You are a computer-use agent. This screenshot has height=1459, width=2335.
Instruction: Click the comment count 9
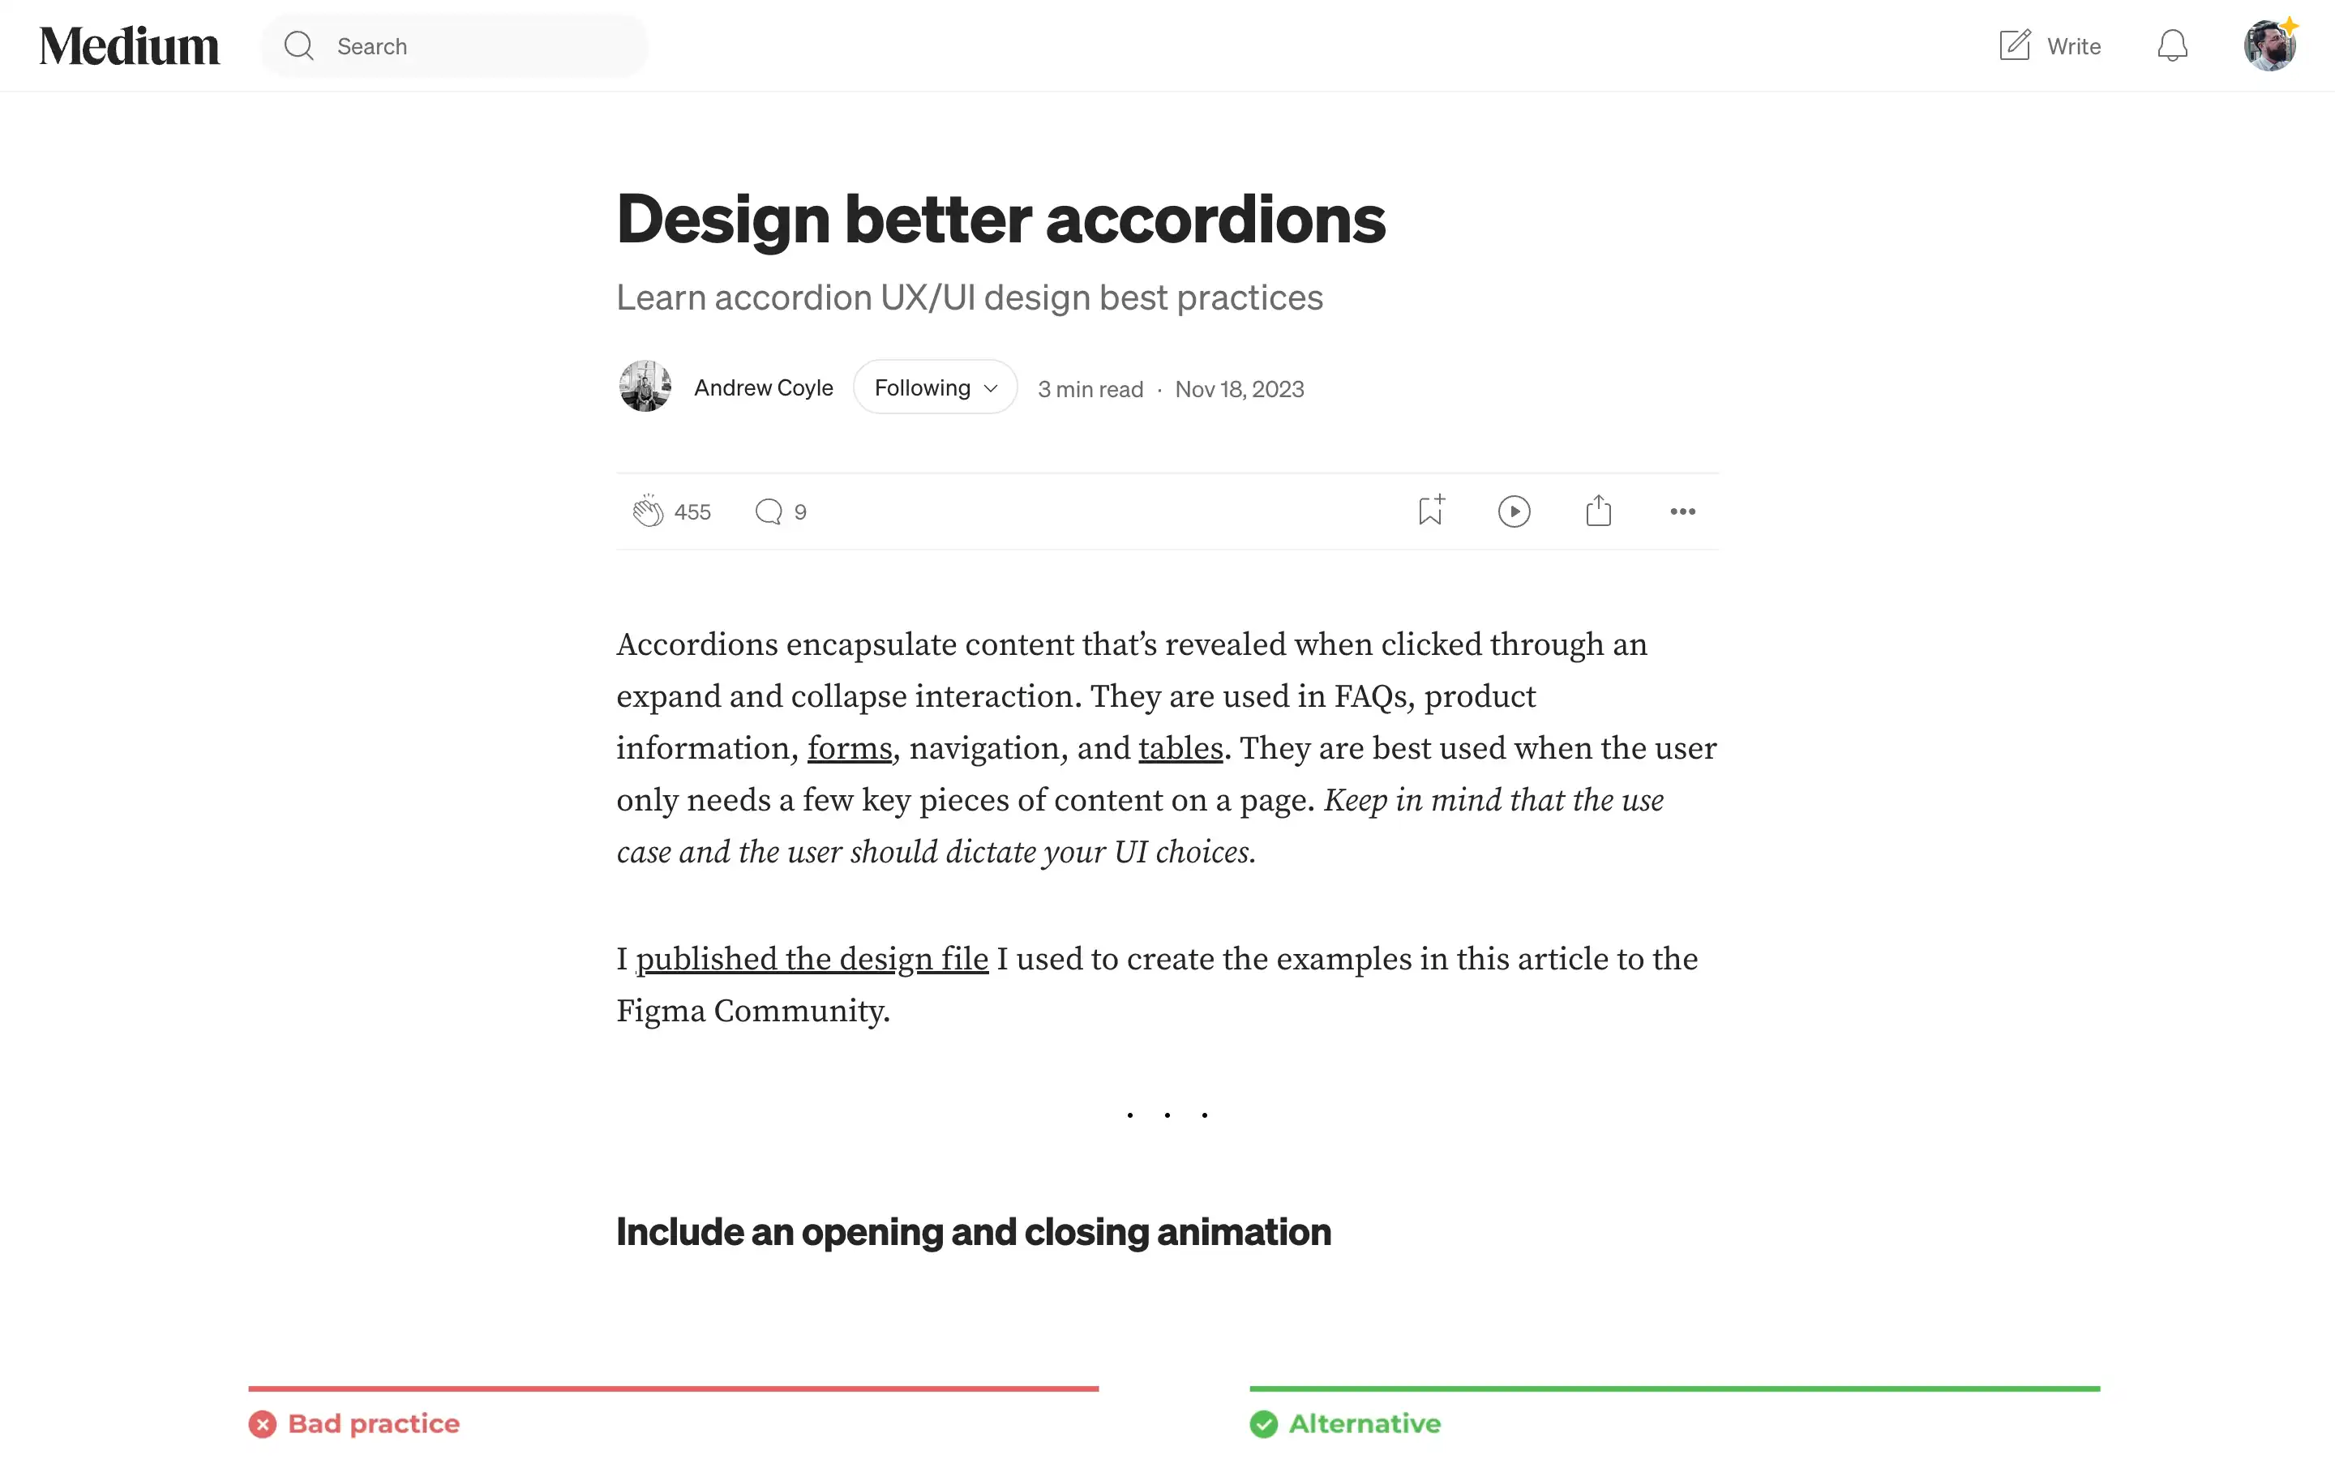point(802,511)
